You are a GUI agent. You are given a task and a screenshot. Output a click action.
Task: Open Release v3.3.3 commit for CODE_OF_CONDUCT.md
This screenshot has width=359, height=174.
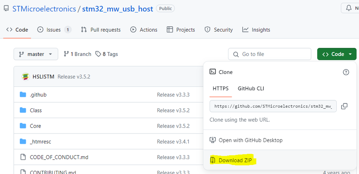tap(173, 157)
